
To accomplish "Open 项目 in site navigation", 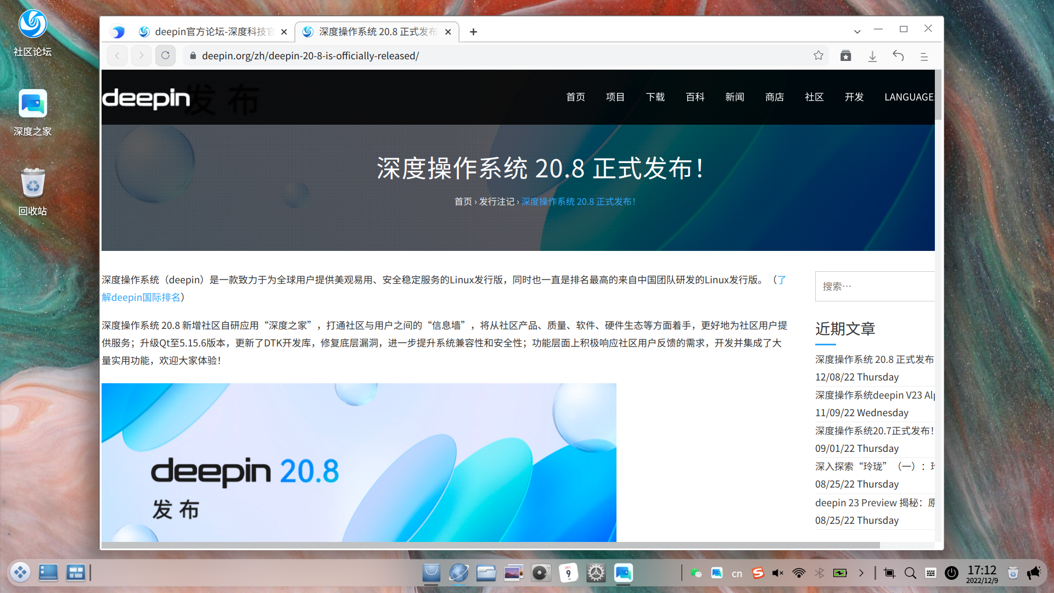I will coord(615,97).
